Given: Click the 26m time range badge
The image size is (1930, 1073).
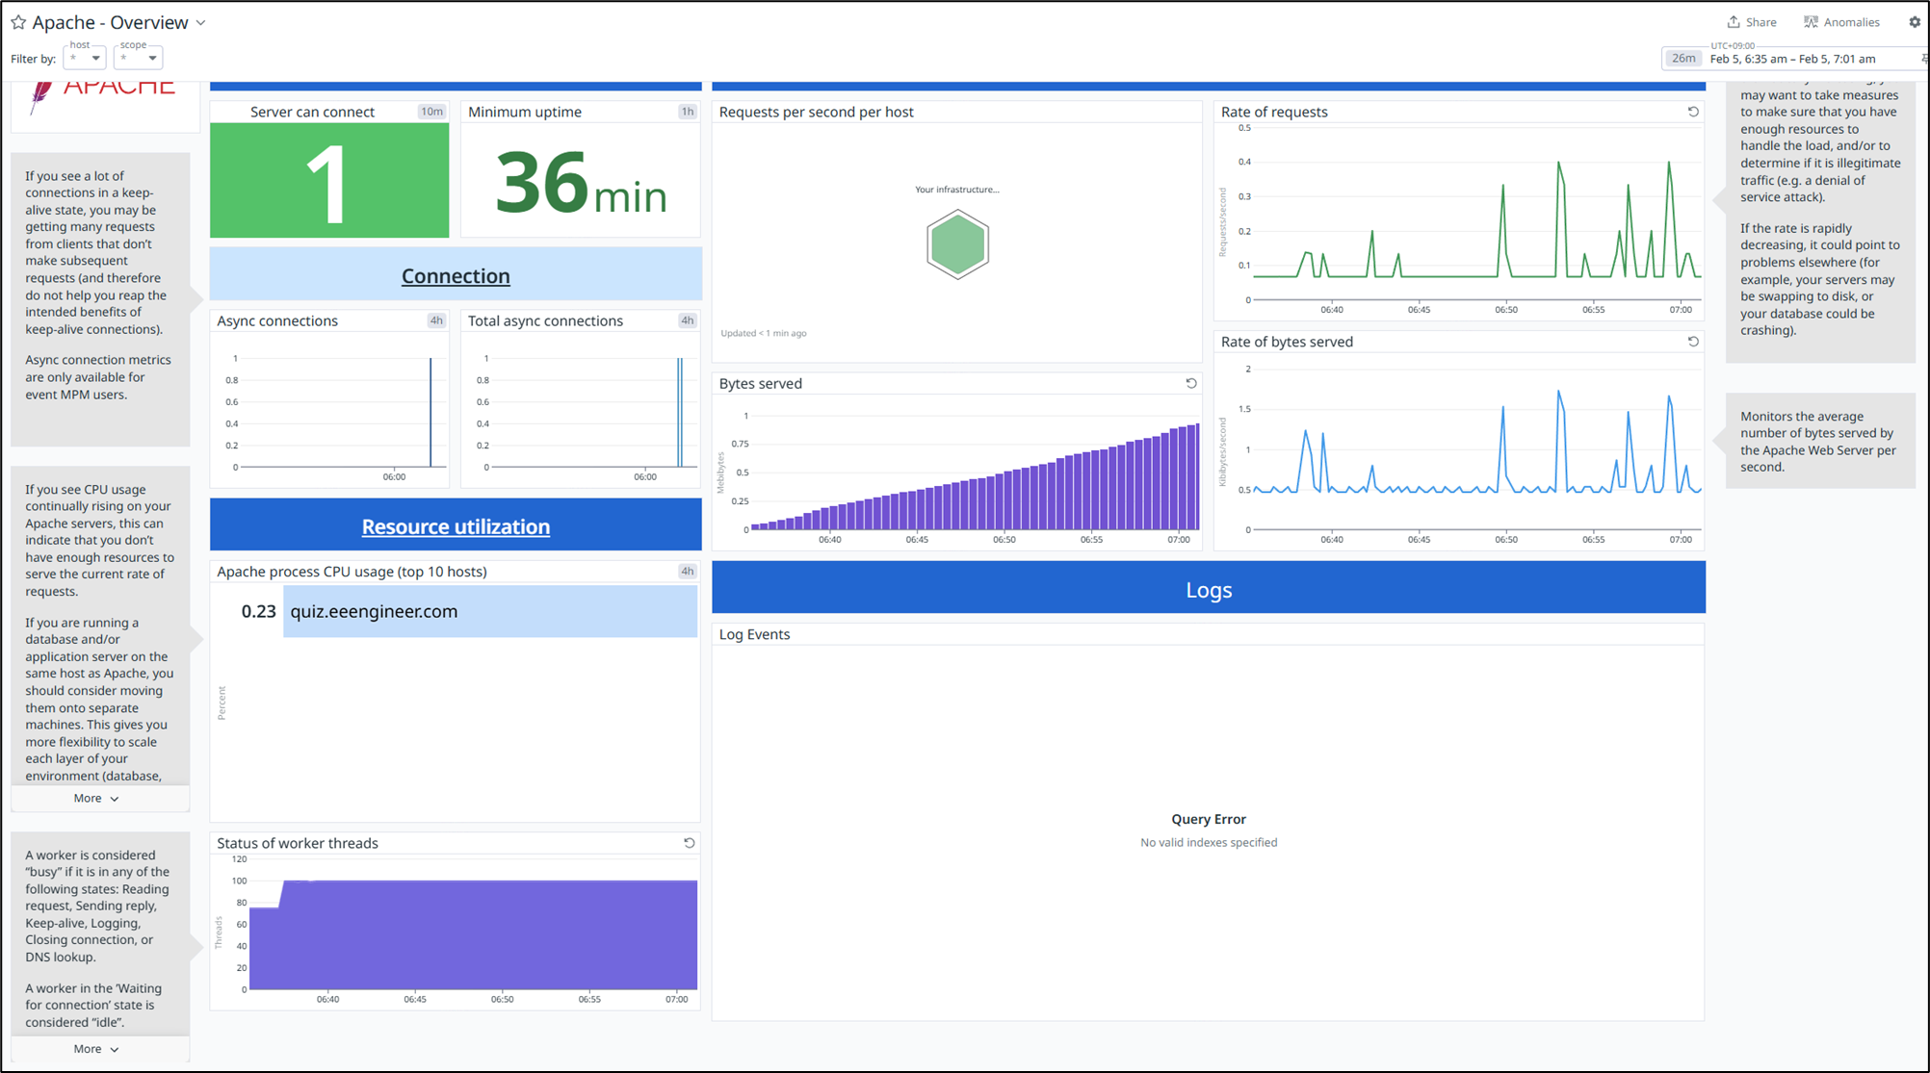Looking at the screenshot, I should (1682, 59).
